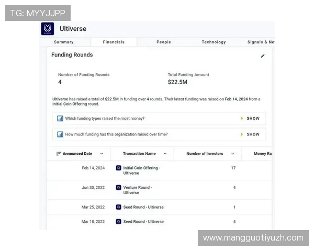
Task: Open the Transaction Name column dropdown
Action: (x=165, y=154)
